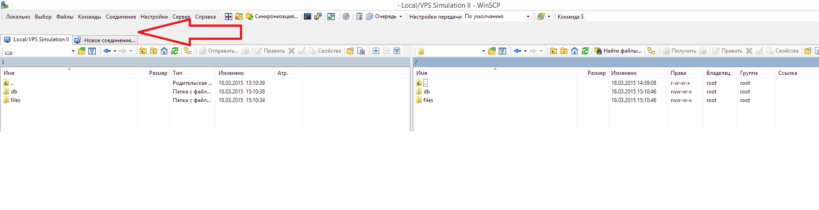Open local directory filter icon
819x210 pixels.
[92, 51]
